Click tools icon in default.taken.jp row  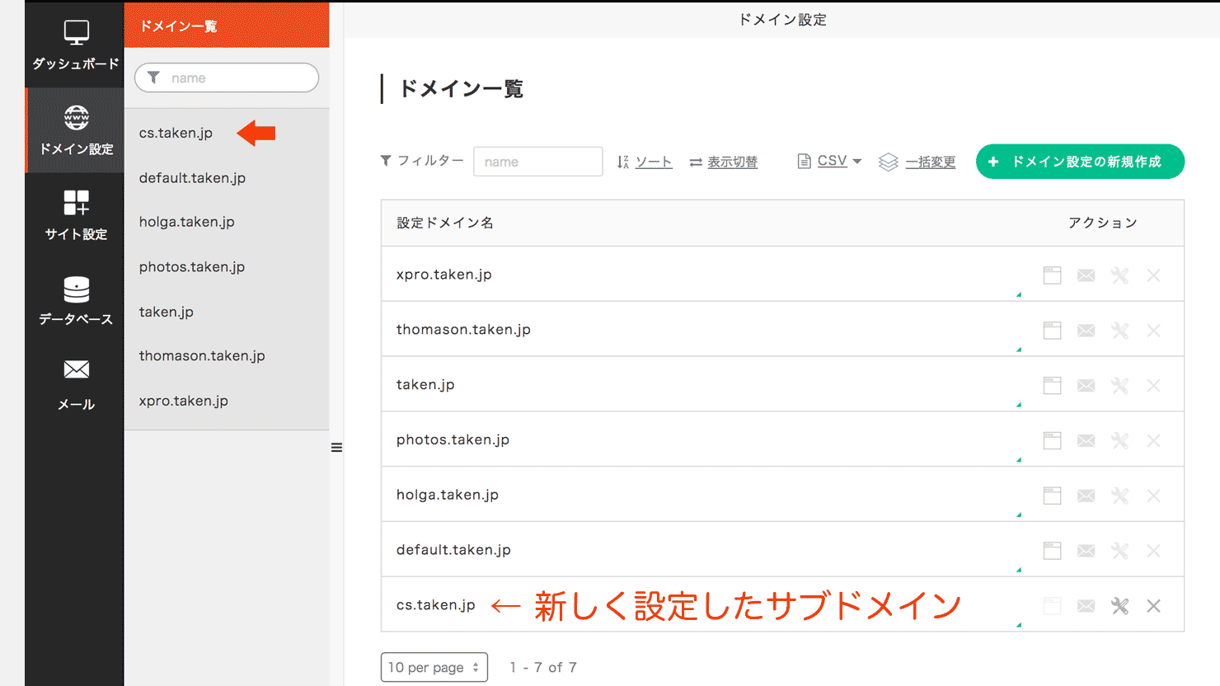(x=1119, y=551)
